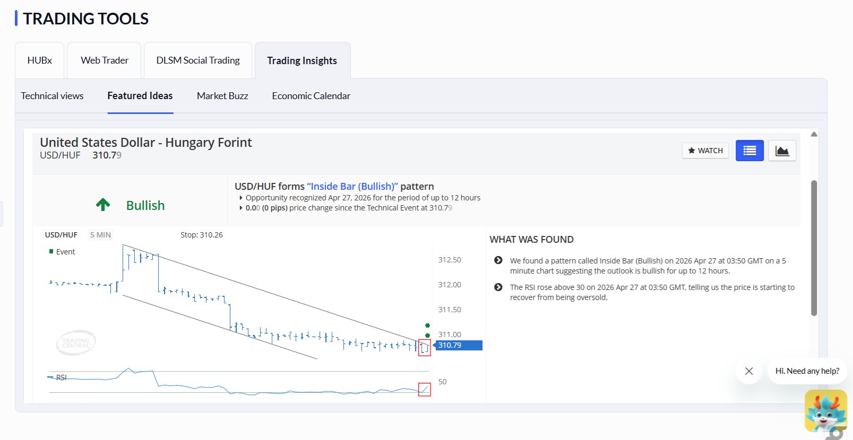Image resolution: width=853 pixels, height=440 pixels.
Task: Click the "Stop: 310.26" label
Action: tap(202, 235)
